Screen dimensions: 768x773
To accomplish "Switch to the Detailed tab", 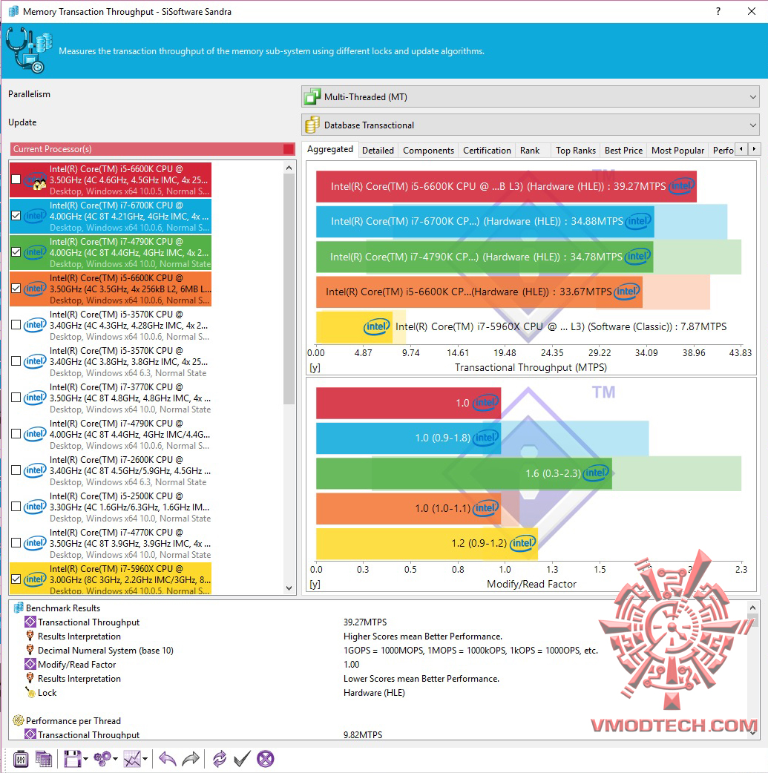I will click(378, 151).
